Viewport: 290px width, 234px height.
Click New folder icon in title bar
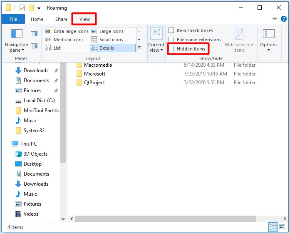point(31,8)
